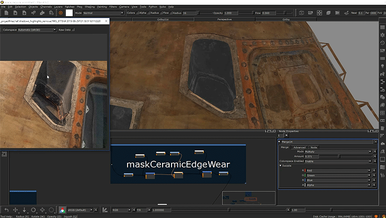Click the camera snapshot icon in toolbar
The image size is (386, 218).
point(310,13)
